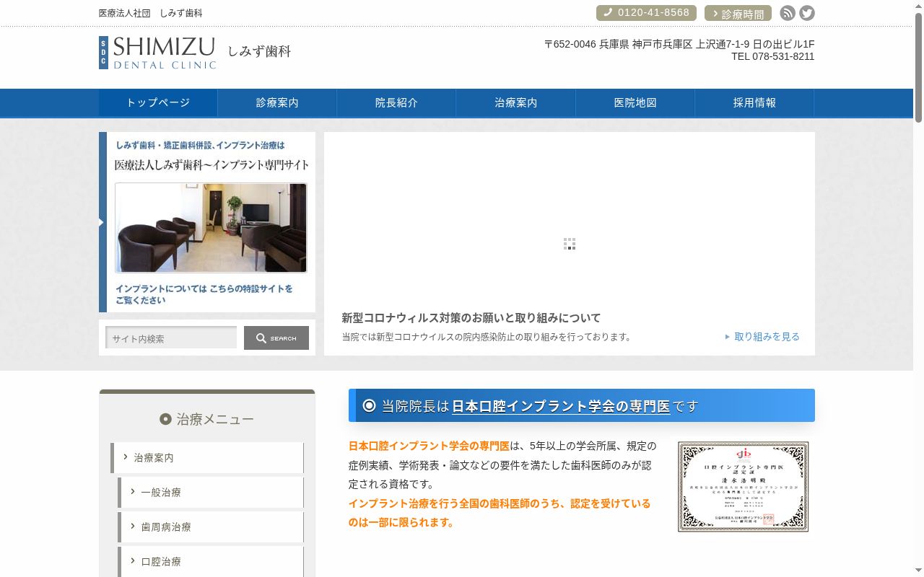Open 歯周病治療 in the sidebar

click(211, 527)
